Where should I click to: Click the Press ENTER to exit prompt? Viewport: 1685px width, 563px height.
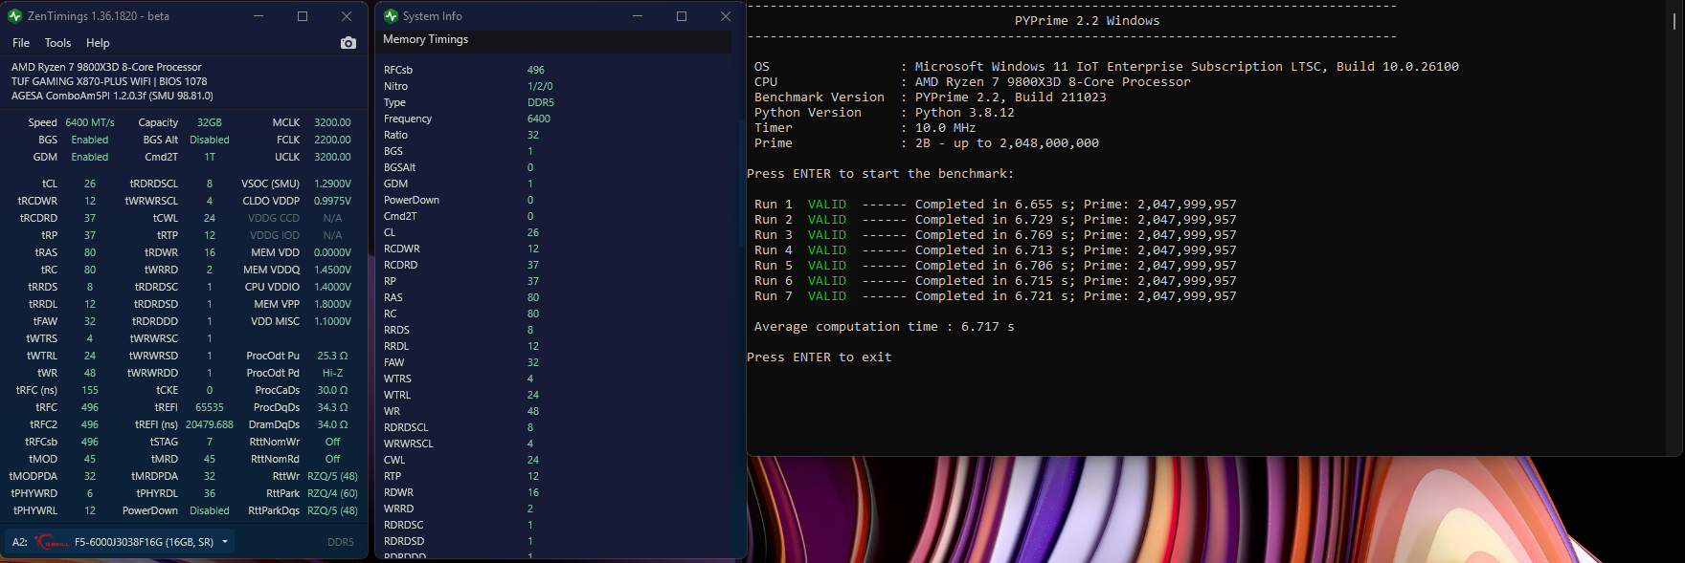(x=820, y=357)
